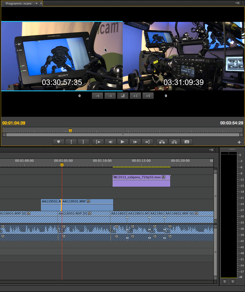Open the timeline panel menu
245x292 pixels.
click(x=211, y=150)
